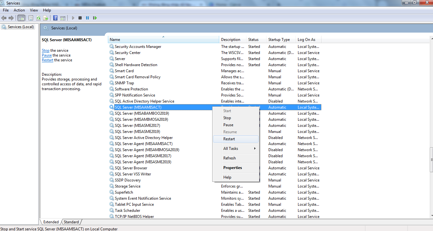This screenshot has height=231, width=433.
Task: Choose Properties in the context menu
Action: [x=235, y=168]
